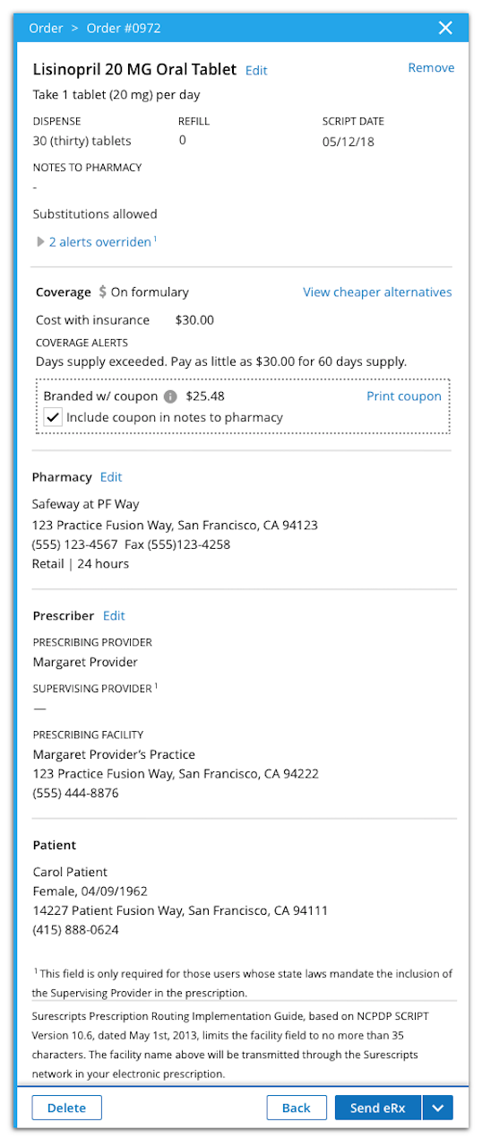
Task: Close the order panel with the X icon
Action: tap(445, 28)
